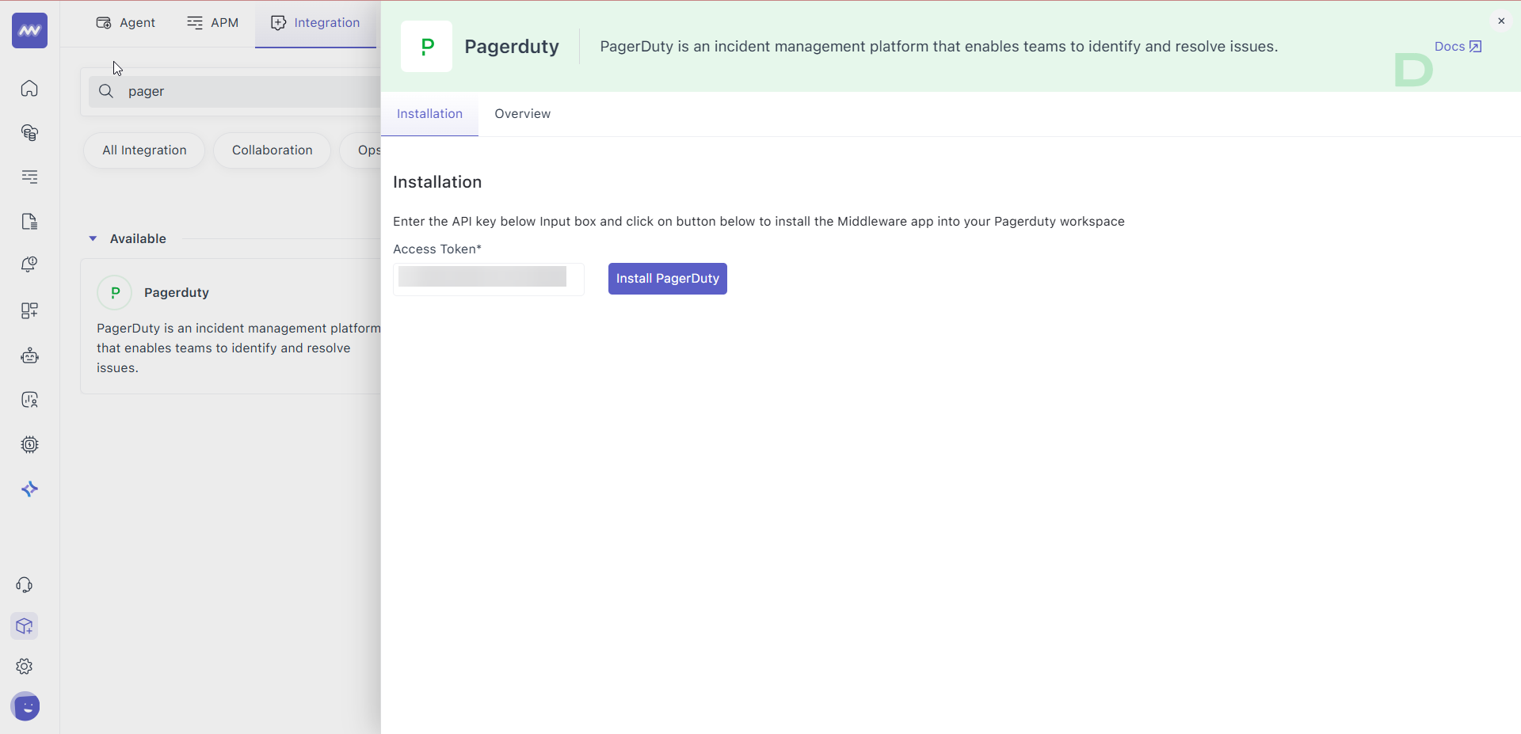Select the alerts bell icon in sidebar
The height and width of the screenshot is (734, 1521).
point(29,264)
